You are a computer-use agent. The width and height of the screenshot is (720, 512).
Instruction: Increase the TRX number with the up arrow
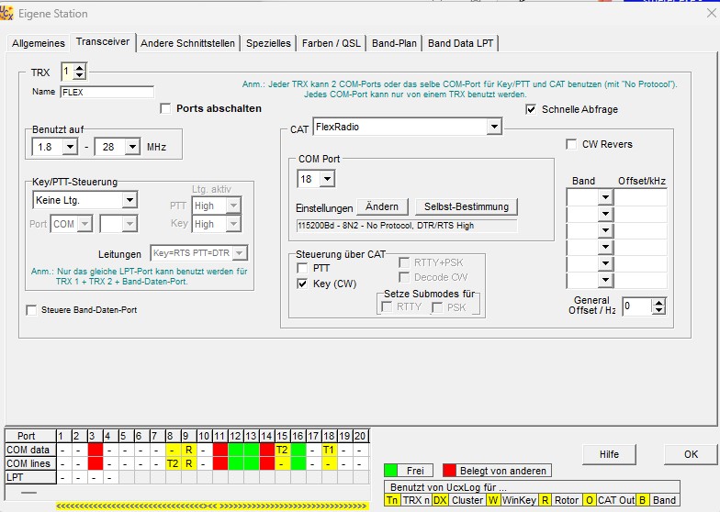(x=80, y=67)
